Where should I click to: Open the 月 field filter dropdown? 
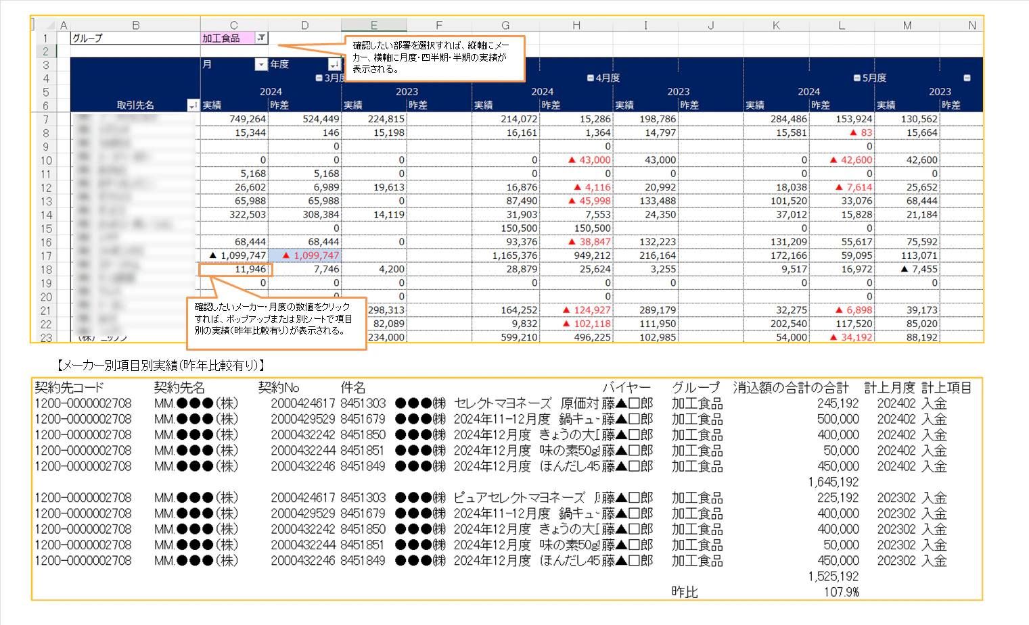(x=261, y=64)
